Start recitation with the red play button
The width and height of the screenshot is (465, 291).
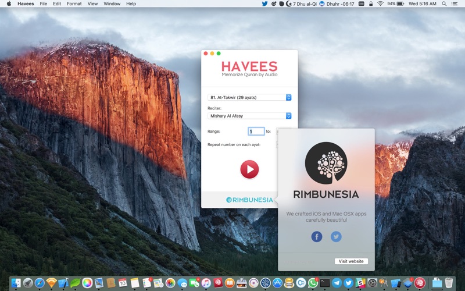[x=249, y=169]
